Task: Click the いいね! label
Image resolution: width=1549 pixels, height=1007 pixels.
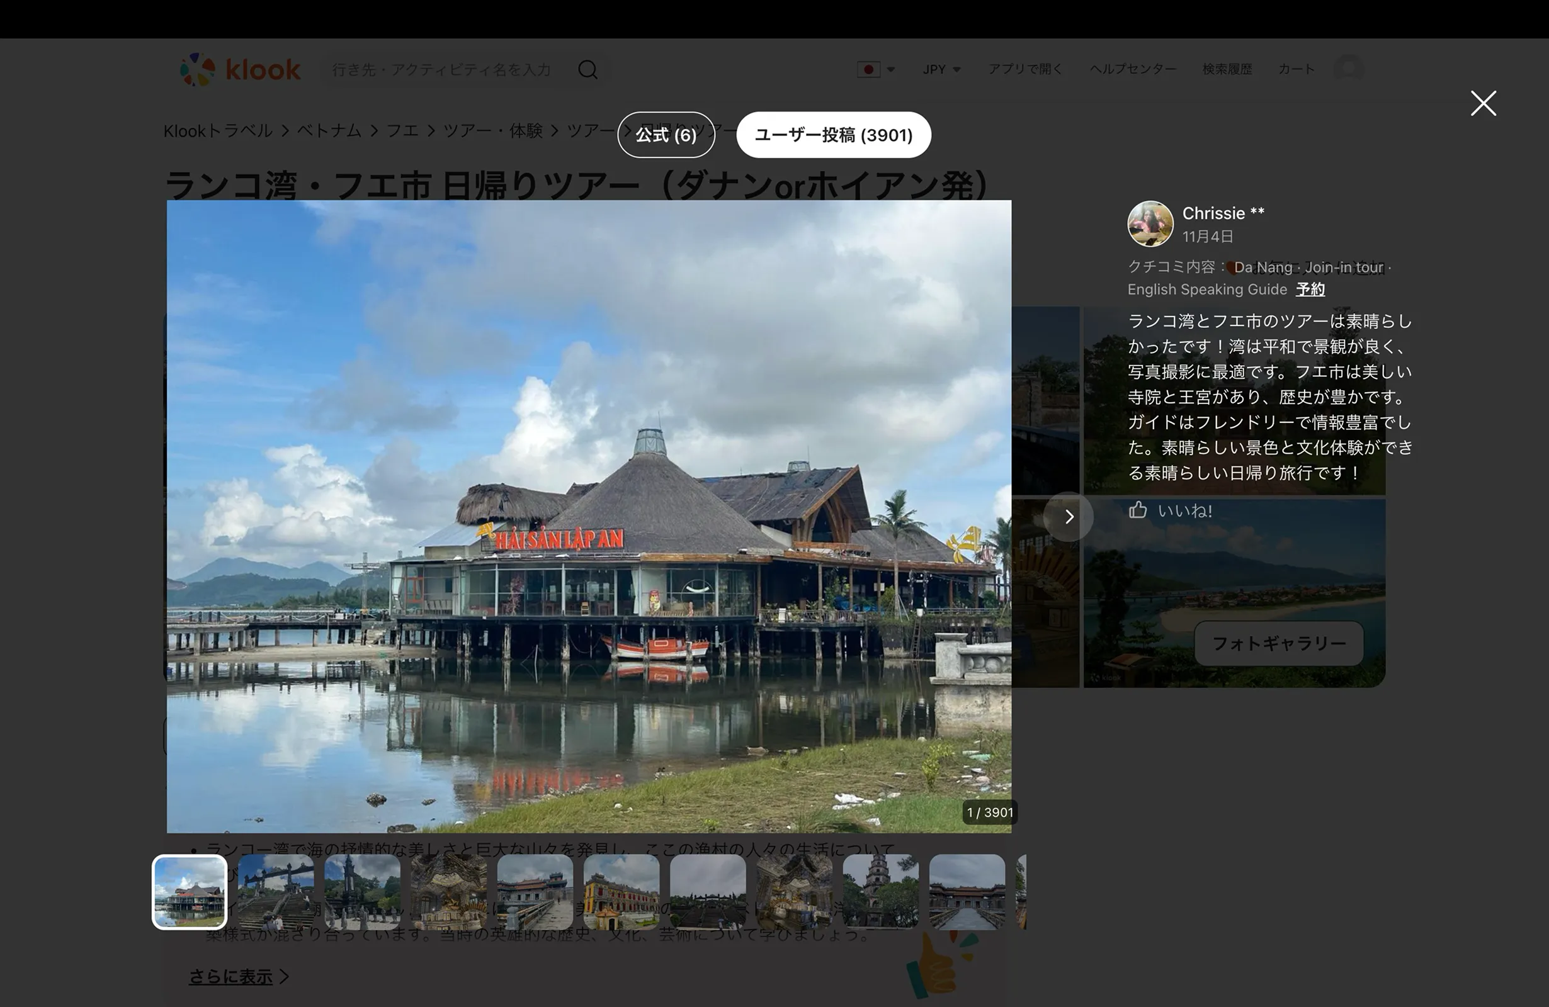Action: [x=1184, y=510]
